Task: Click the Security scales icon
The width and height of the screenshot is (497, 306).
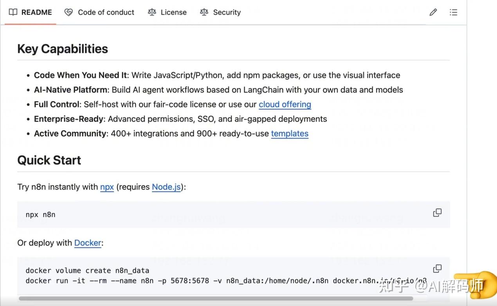Action: point(204,12)
